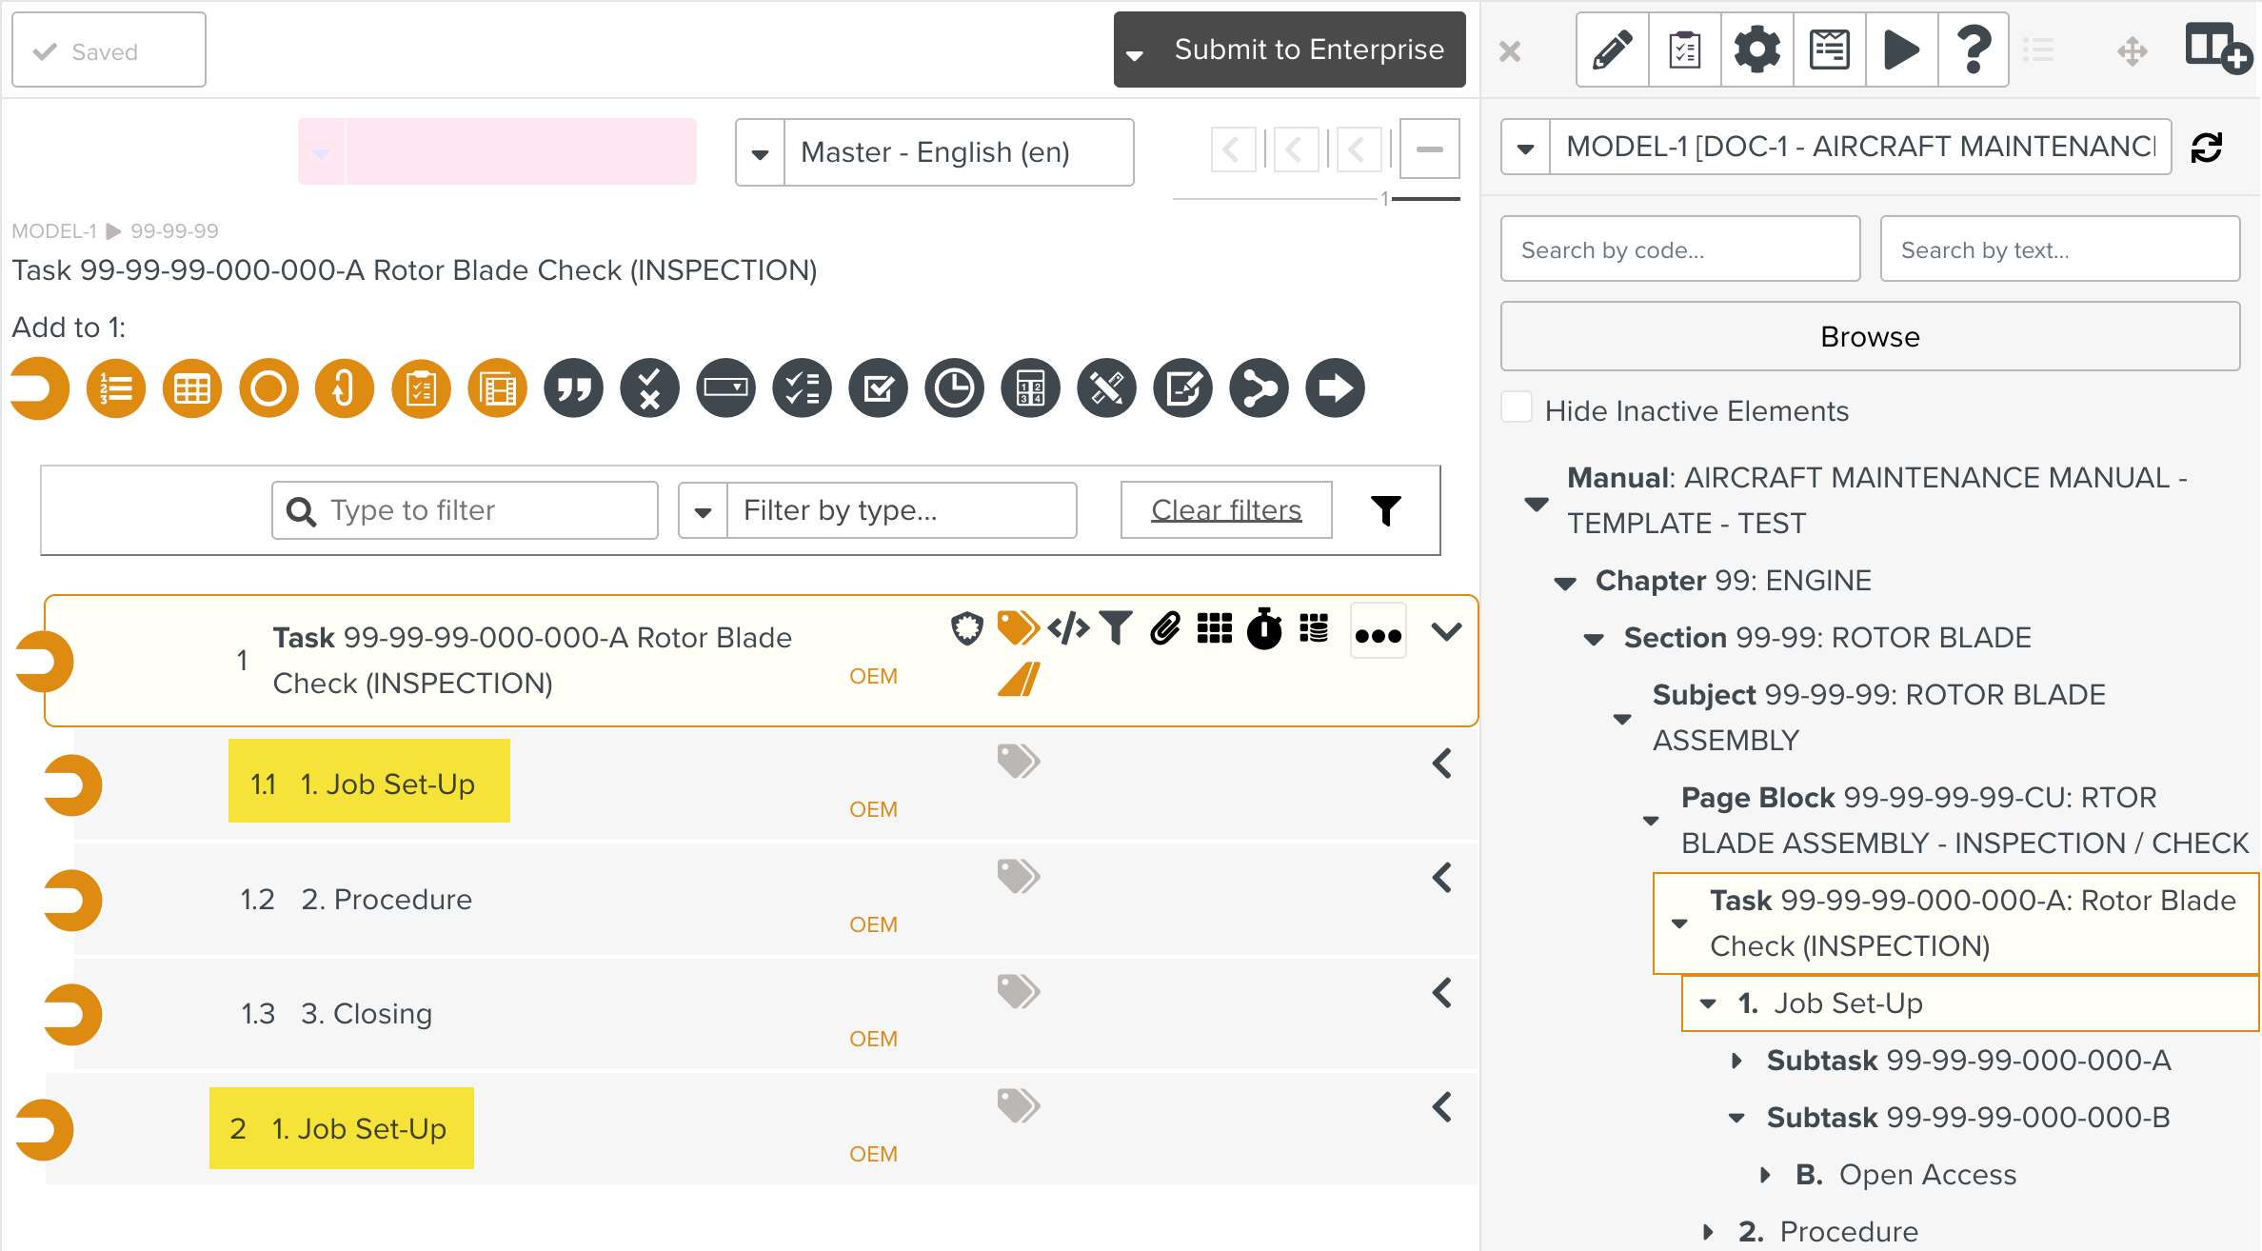2262x1251 pixels.
Task: Toggle the filter funnel beside Clear filters
Action: (x=1386, y=510)
